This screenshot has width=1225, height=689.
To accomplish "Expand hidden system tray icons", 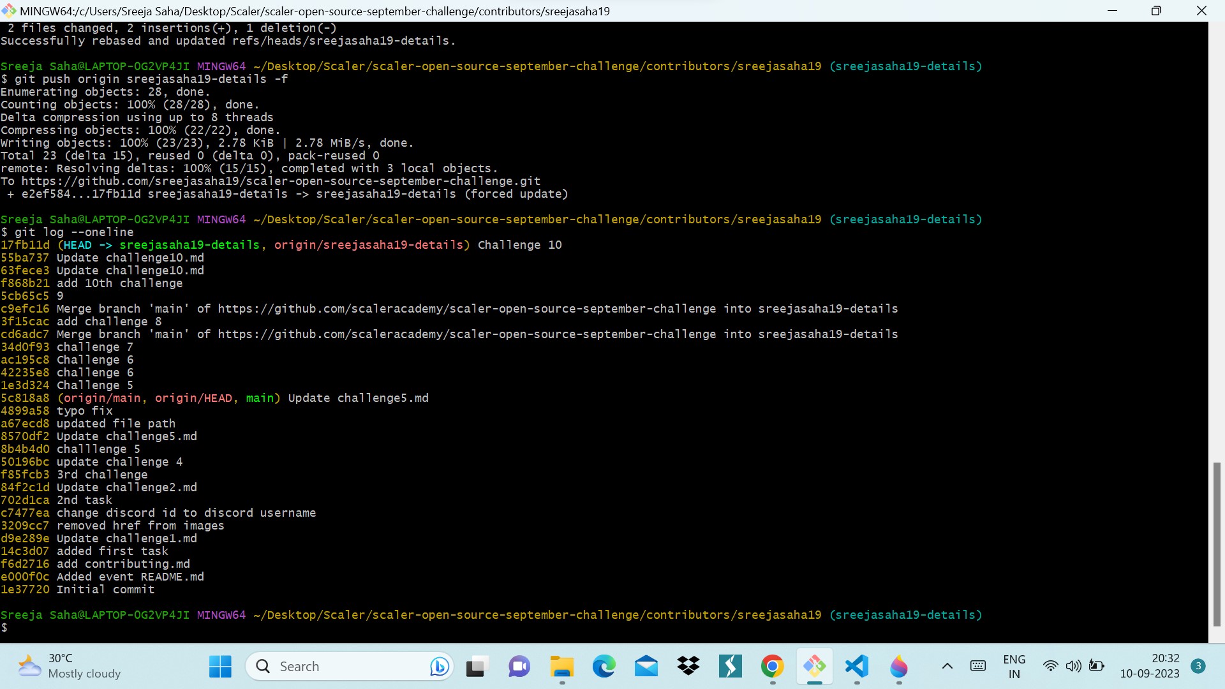I will tap(947, 667).
